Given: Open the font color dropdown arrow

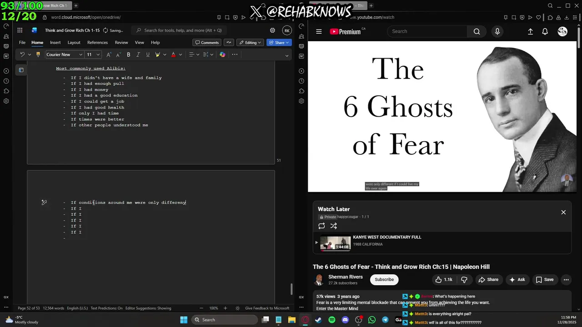Looking at the screenshot, I should coord(181,54).
